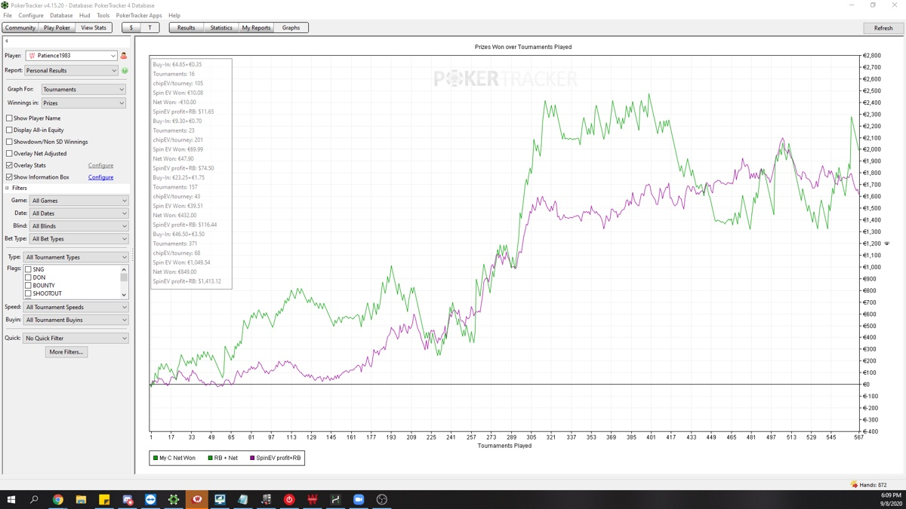Enable the Show Player Name checkbox

click(9, 118)
